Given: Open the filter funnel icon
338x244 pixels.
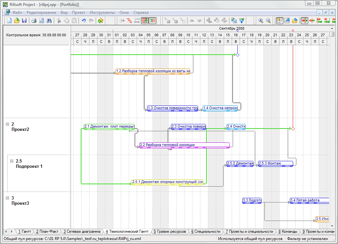Looking at the screenshot, I should click(x=242, y=20).
